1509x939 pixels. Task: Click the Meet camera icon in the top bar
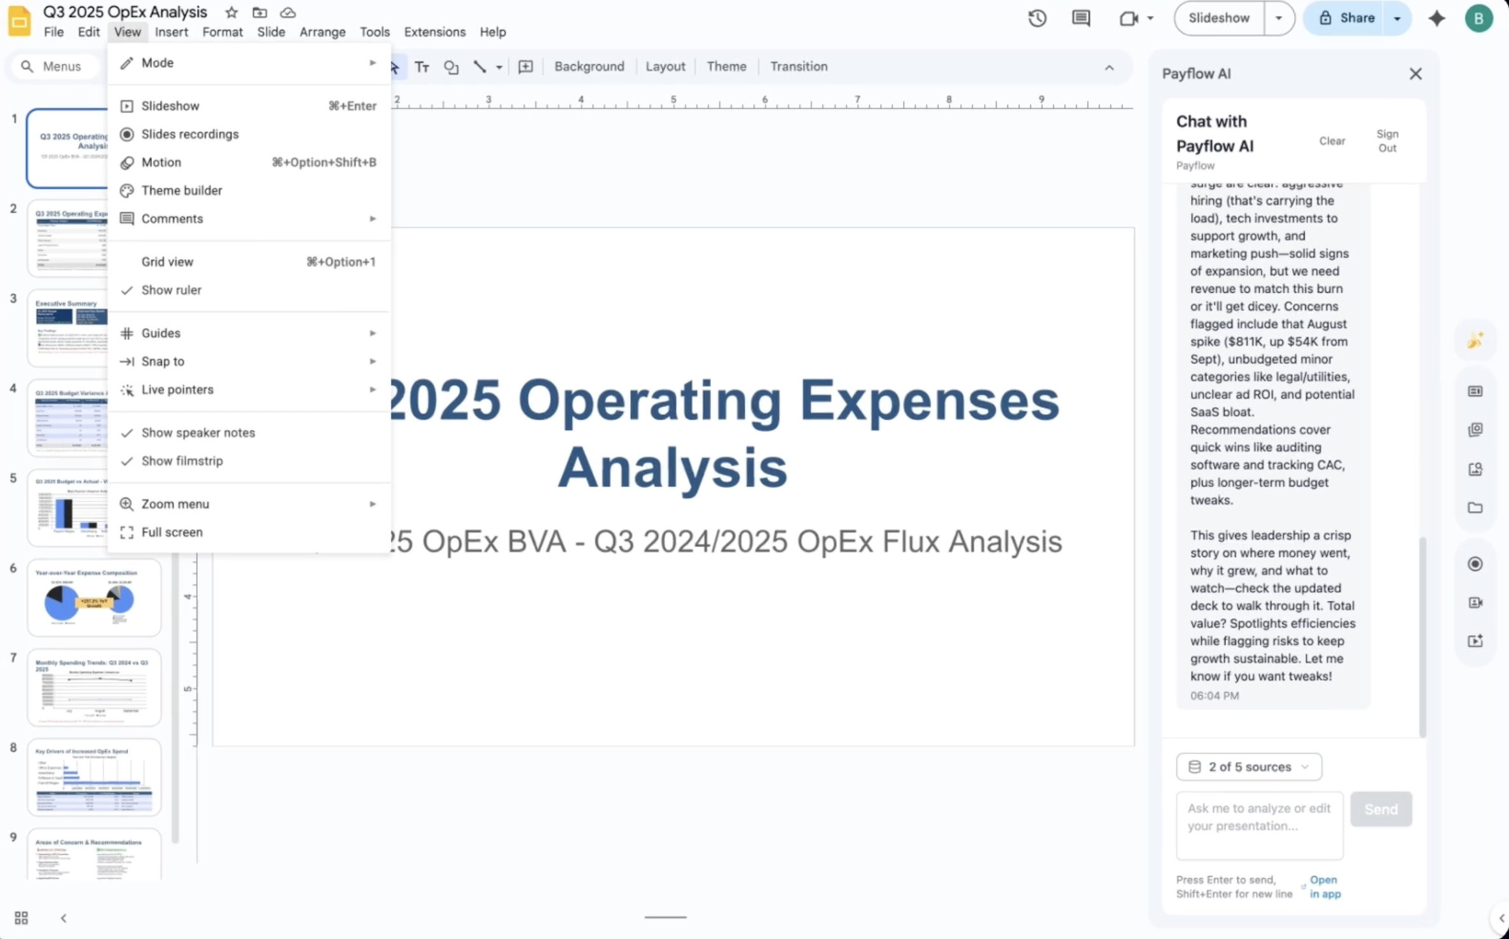click(1130, 18)
